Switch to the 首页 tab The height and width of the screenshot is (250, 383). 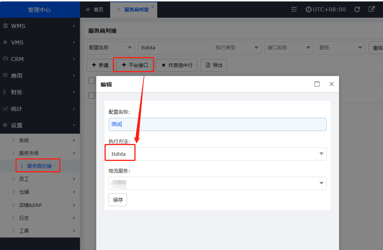pos(95,10)
